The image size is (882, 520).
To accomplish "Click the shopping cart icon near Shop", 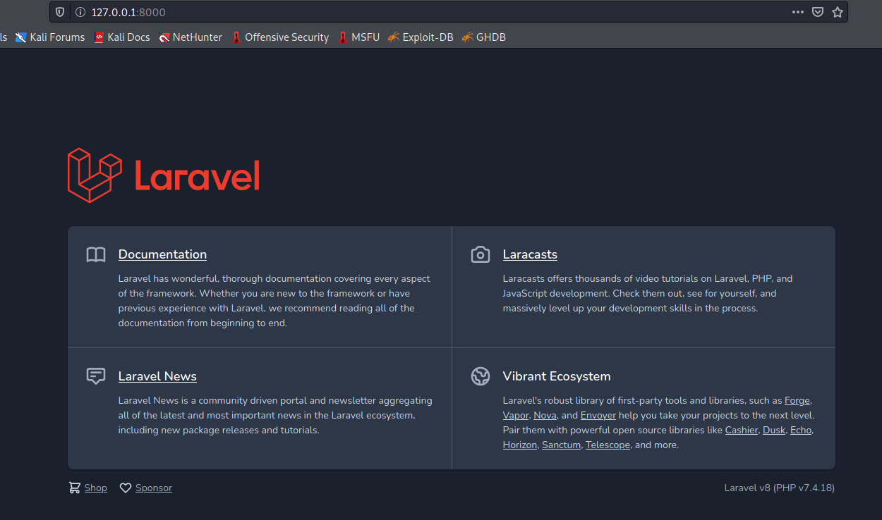I will (x=75, y=488).
